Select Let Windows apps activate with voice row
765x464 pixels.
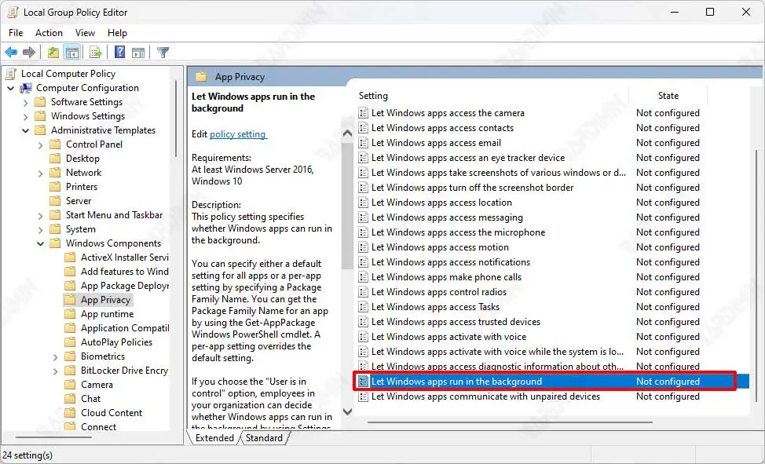529,337
